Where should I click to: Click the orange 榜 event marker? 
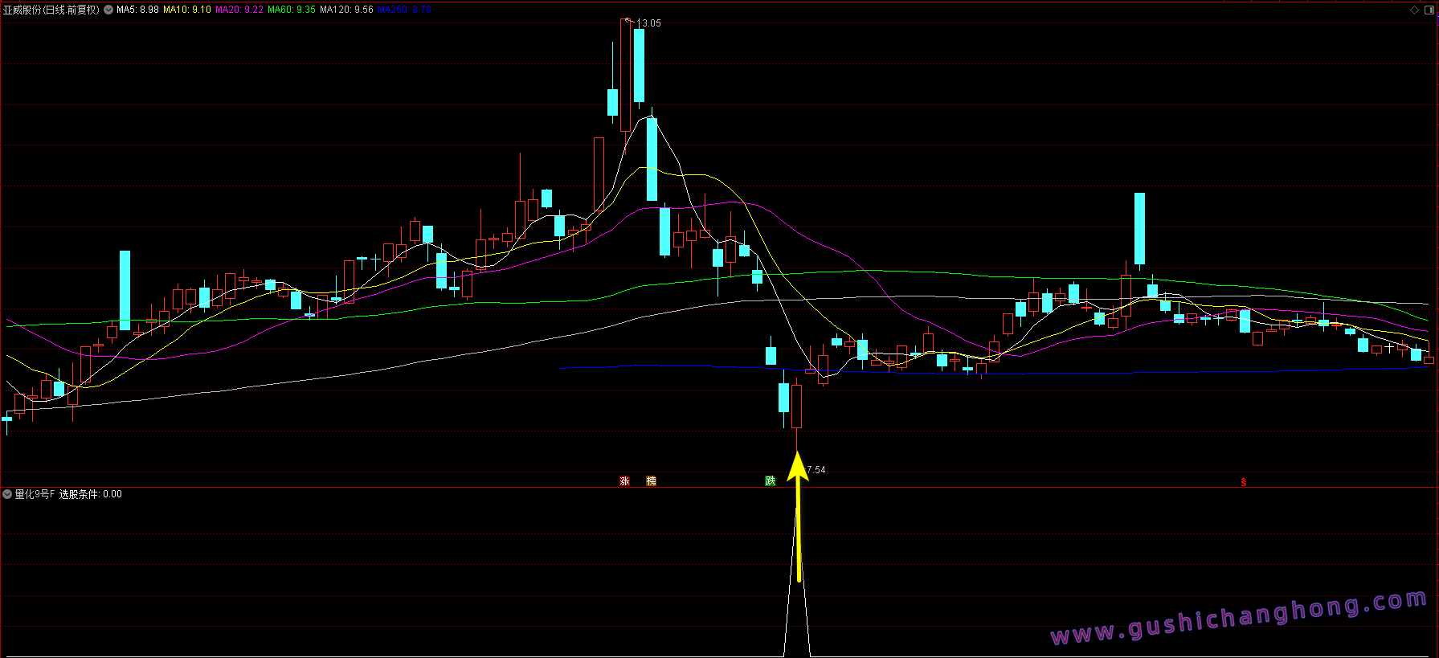651,481
